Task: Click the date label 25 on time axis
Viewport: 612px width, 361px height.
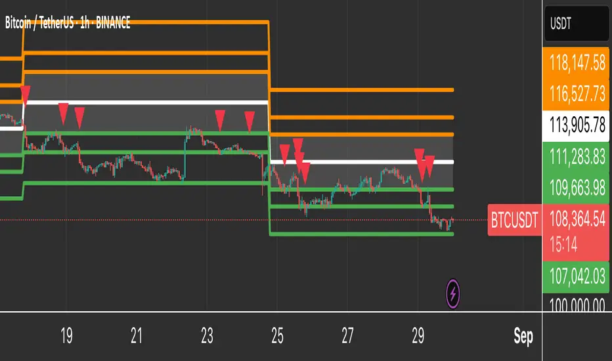Action: (x=278, y=335)
